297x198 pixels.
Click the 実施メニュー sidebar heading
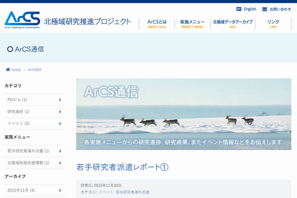point(17,137)
